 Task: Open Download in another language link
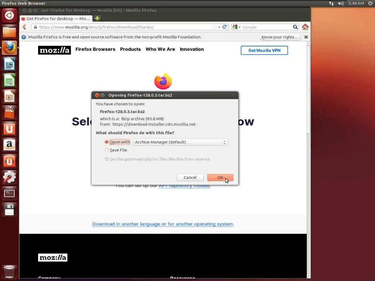163,224
